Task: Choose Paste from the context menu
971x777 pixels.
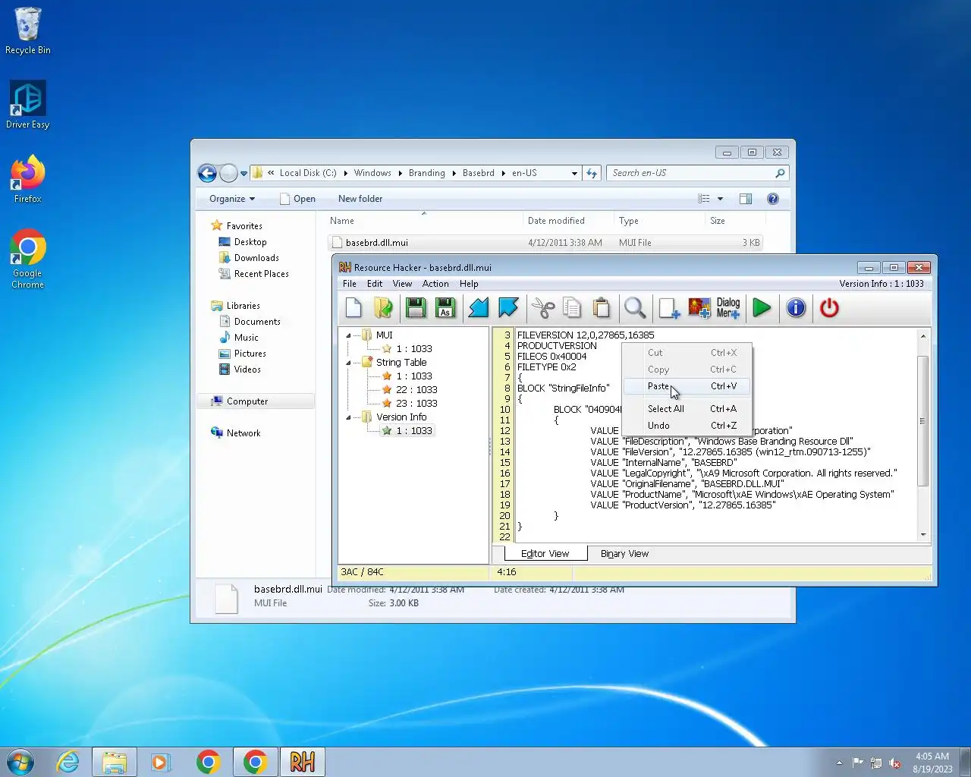Action: click(x=687, y=386)
